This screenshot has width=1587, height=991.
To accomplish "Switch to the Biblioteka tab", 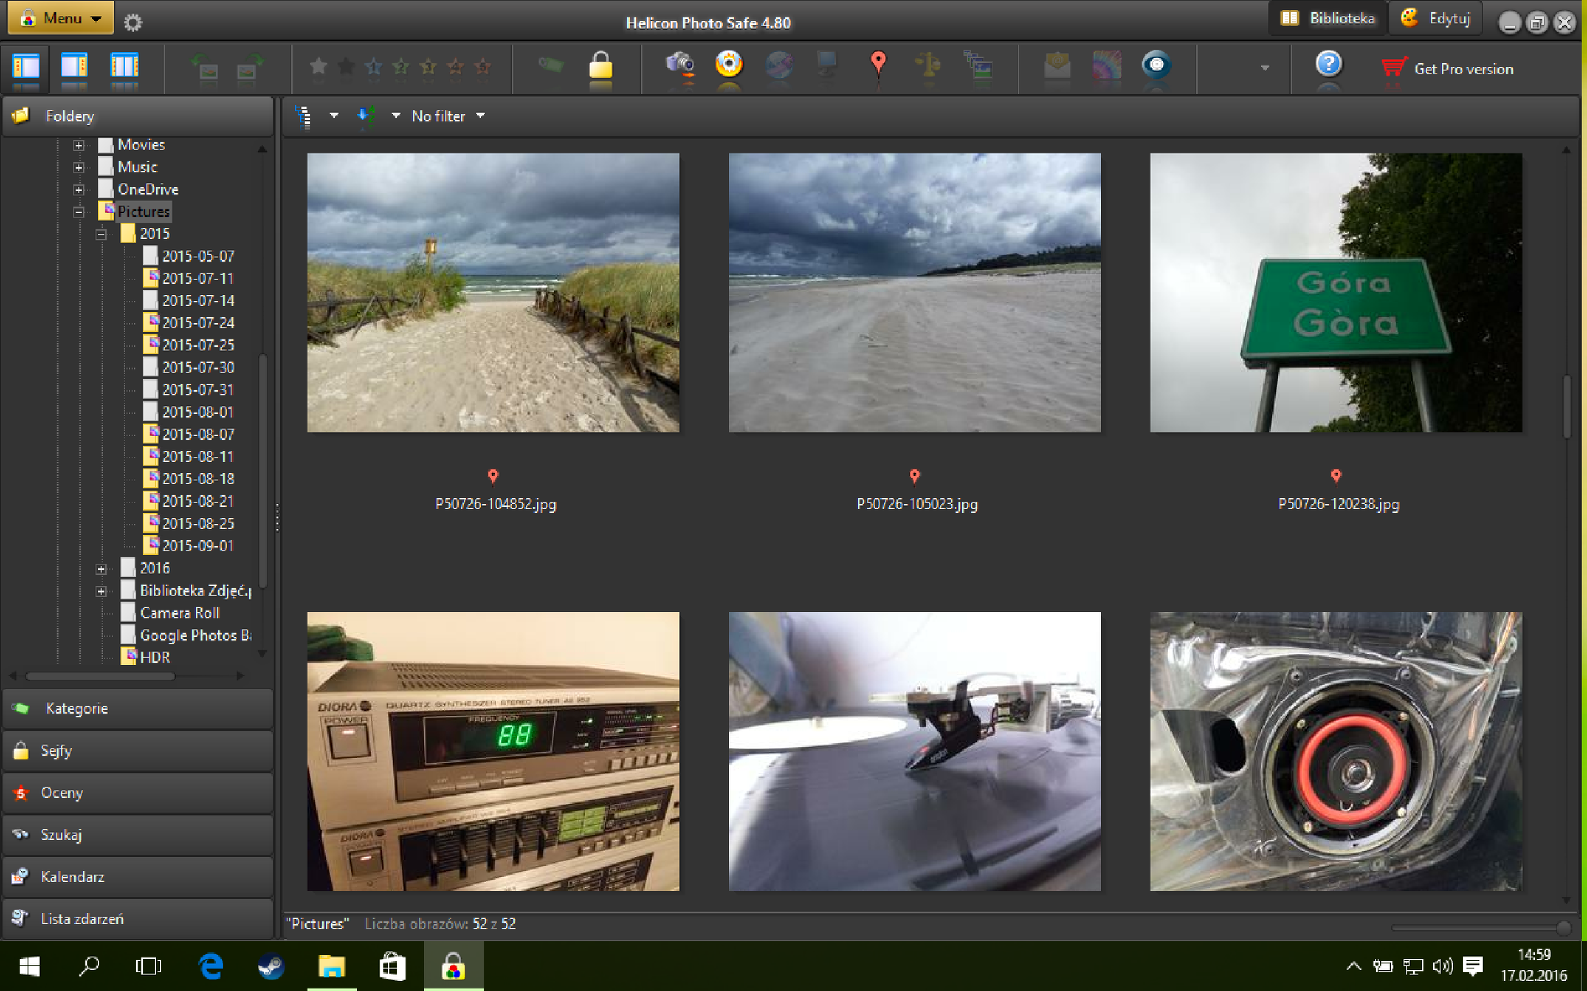I will coord(1327,19).
